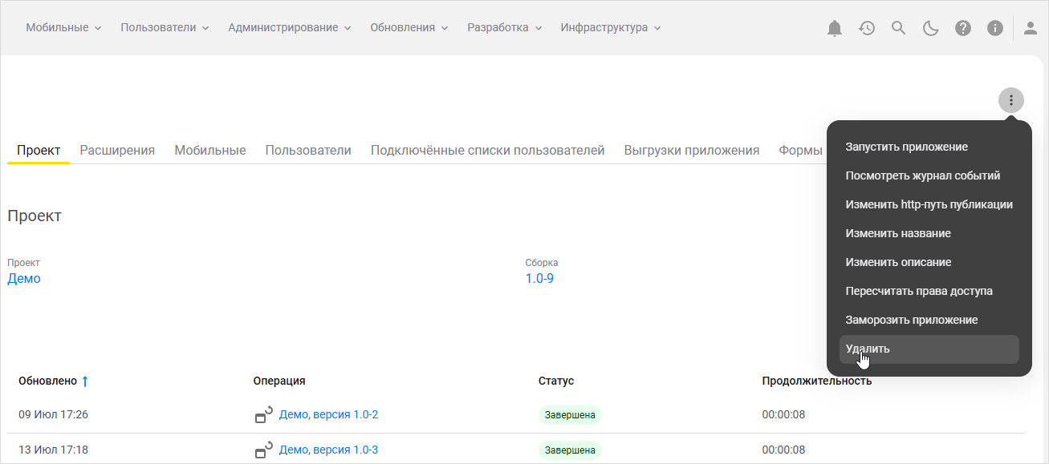This screenshot has height=464, width=1049.
Task: Click the operation icon beside Демо, версия 1.0-3
Action: click(x=263, y=450)
